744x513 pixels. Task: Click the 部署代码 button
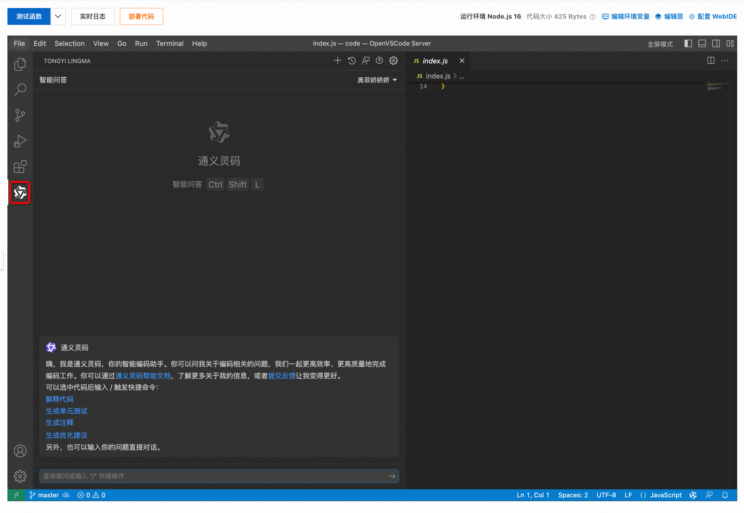coord(141,16)
